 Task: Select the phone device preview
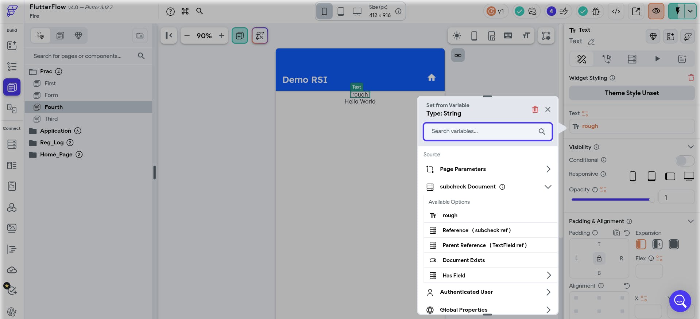point(324,11)
